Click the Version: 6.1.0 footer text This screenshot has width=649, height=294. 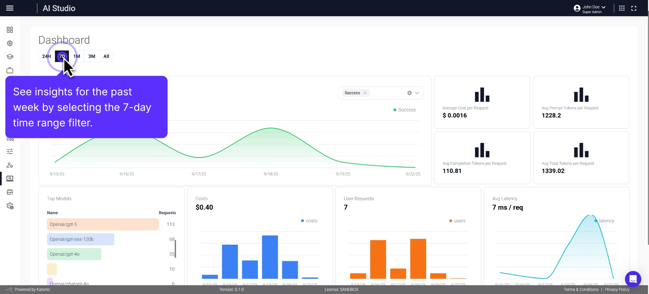pos(232,290)
